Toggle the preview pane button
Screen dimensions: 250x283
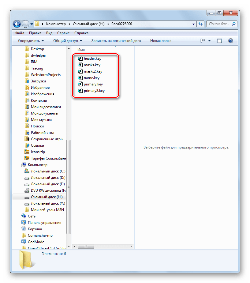pyautogui.click(x=219, y=41)
